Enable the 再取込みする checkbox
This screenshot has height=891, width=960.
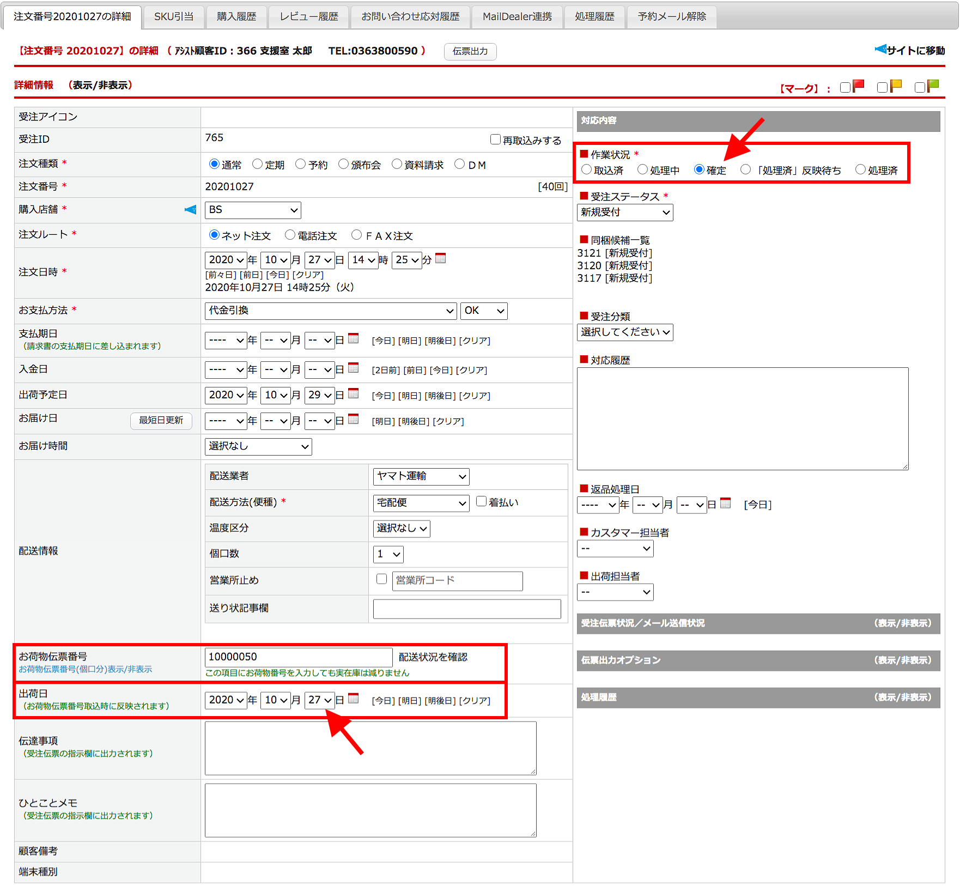(495, 140)
